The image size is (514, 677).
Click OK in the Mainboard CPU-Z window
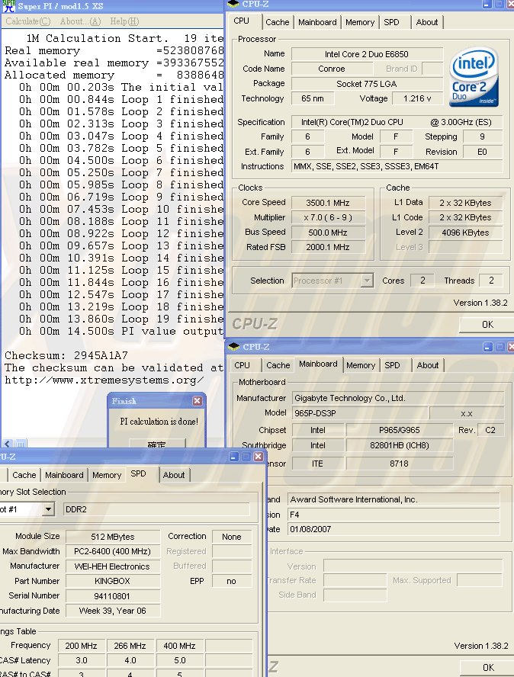[488, 668]
